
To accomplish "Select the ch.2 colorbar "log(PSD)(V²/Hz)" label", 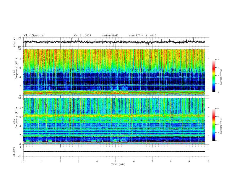I will tap(221, 126).
